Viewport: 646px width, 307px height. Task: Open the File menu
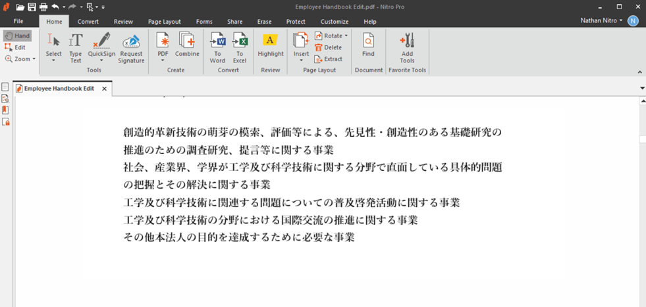(x=18, y=22)
